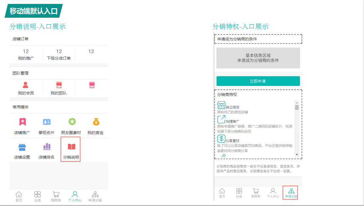Image resolution: width=364 pixels, height=206 pixels.
Task: Open 我的推广 count showing 12
Action: pyautogui.click(x=26, y=51)
